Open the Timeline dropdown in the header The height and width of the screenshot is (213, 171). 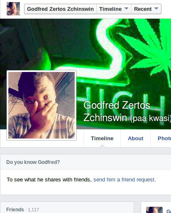(114, 9)
